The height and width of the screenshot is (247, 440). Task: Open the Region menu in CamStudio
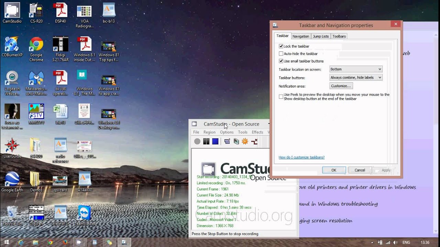click(x=209, y=132)
